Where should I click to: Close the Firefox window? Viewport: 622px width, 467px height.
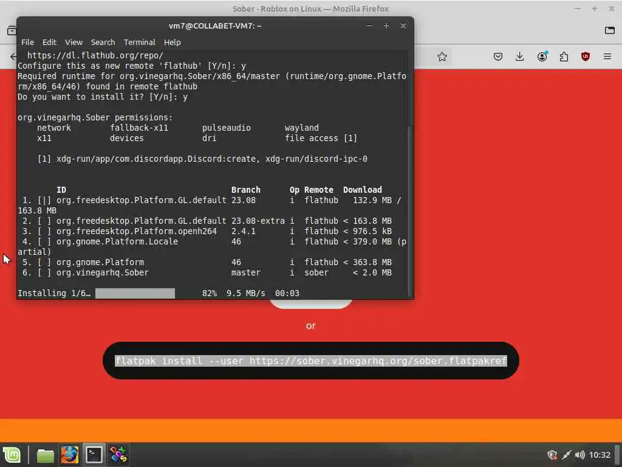[611, 9]
